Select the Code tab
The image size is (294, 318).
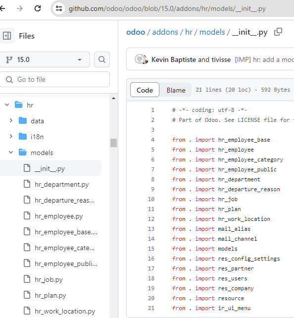pos(145,90)
